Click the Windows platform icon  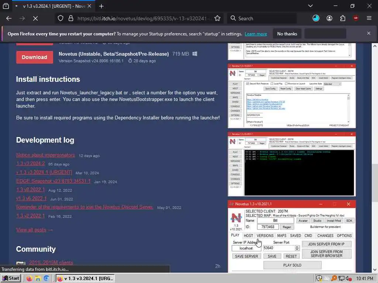tap(195, 54)
